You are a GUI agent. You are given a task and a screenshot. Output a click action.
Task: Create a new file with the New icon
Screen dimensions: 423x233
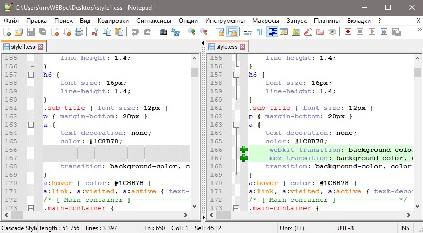pos(7,32)
